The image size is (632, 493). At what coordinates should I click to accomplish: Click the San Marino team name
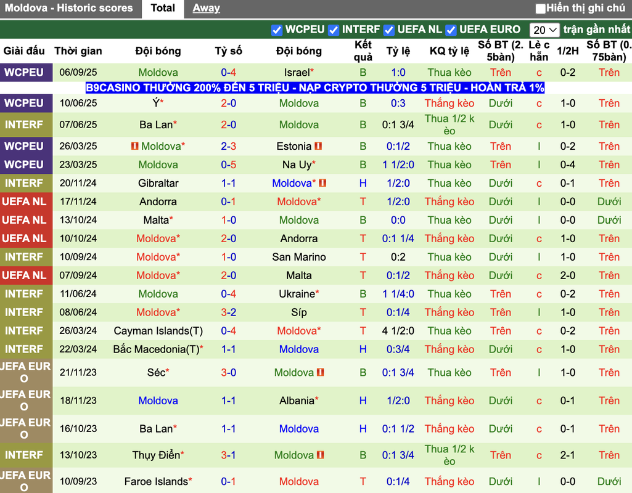click(x=299, y=257)
